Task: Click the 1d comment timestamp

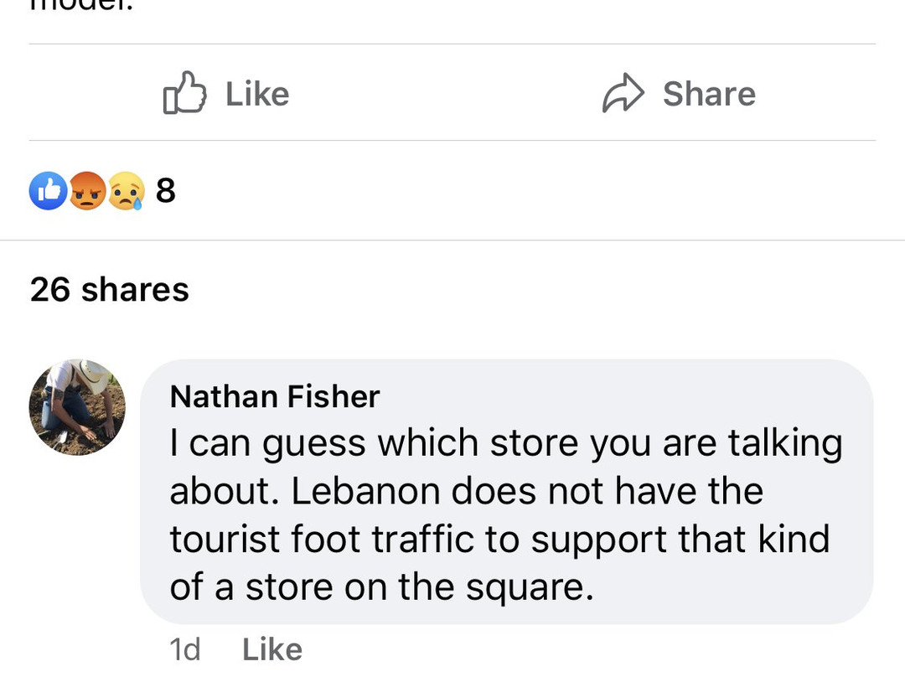Action: click(x=184, y=649)
